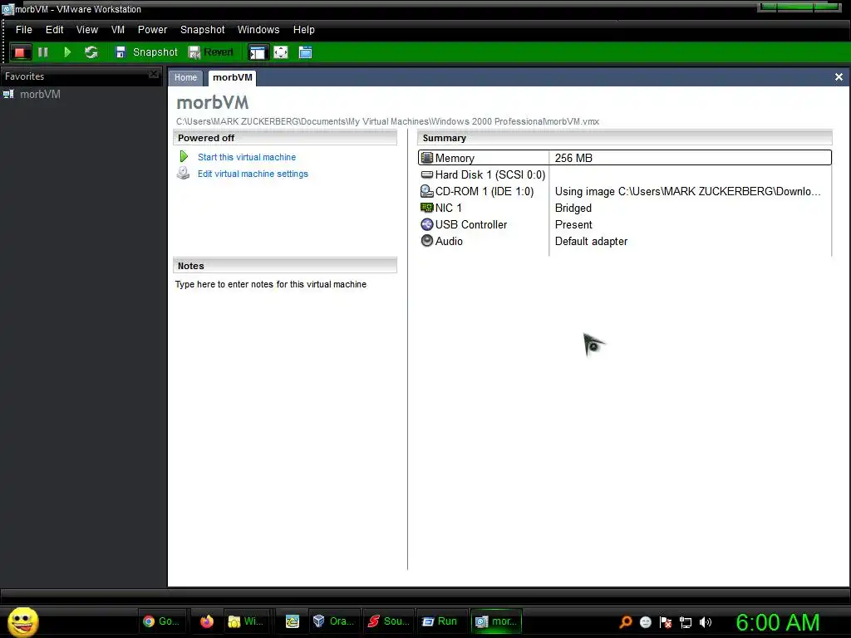Open the Help menu
Screen dimensions: 851x638
[304, 30]
